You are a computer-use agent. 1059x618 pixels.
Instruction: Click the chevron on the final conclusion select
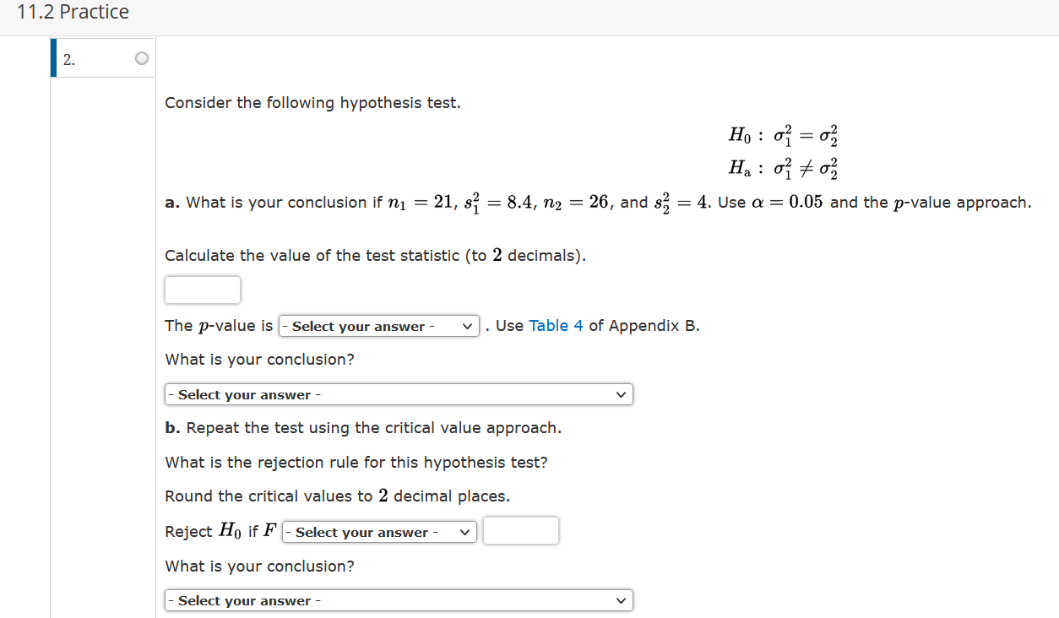point(622,599)
